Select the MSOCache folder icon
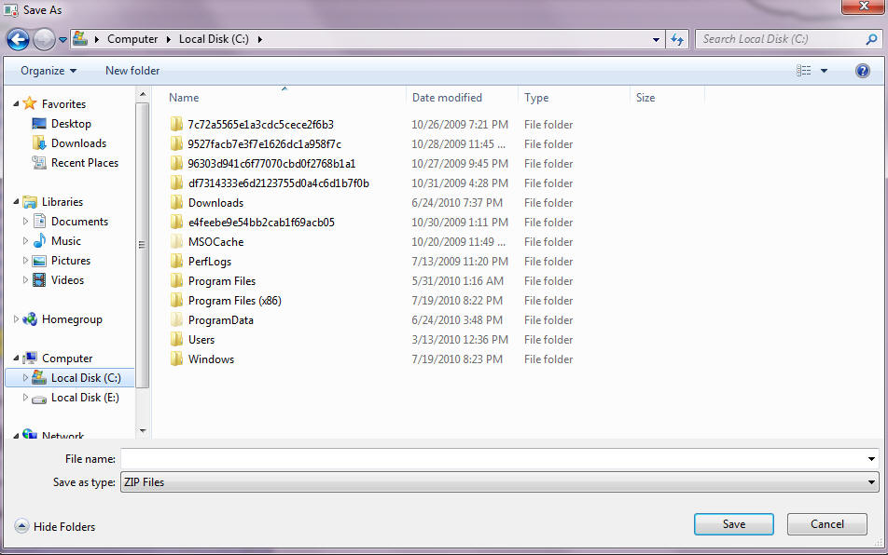The height and width of the screenshot is (555, 888). pos(176,242)
